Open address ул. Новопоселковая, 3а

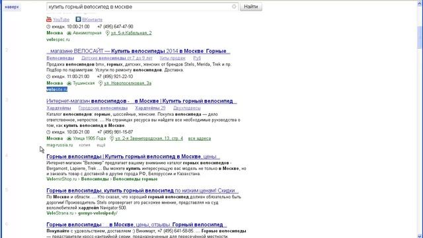(x=128, y=83)
